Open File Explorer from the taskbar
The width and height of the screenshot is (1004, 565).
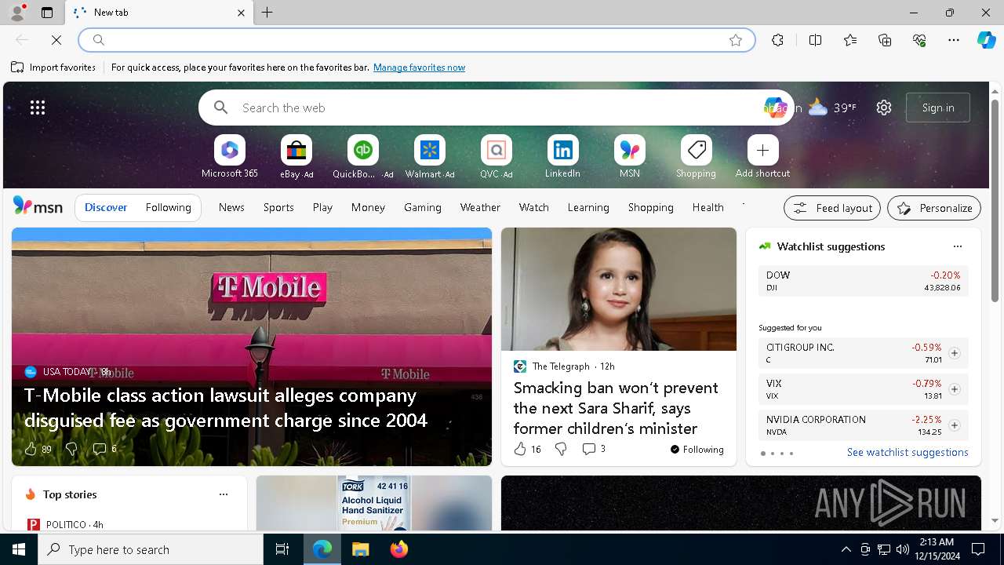[360, 549]
